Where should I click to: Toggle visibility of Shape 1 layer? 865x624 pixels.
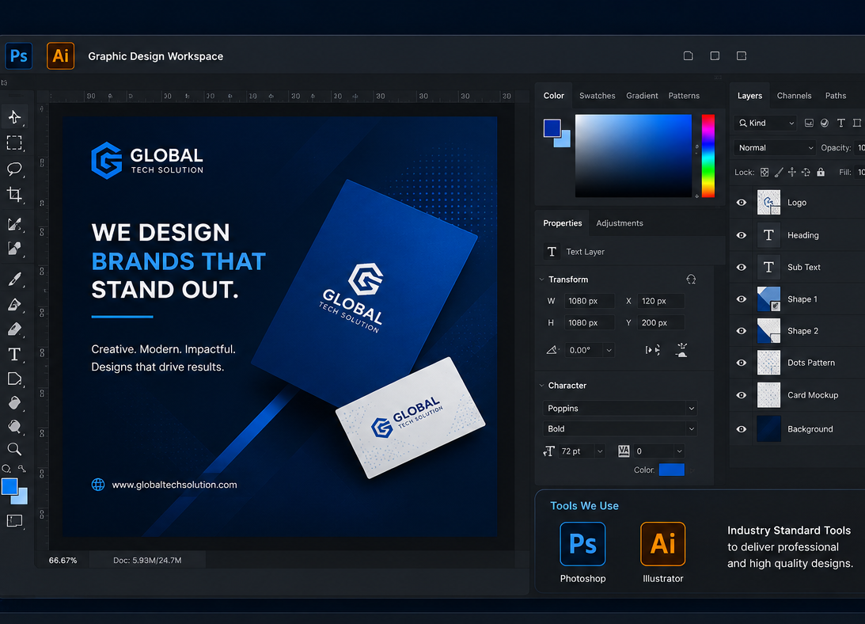tap(742, 299)
